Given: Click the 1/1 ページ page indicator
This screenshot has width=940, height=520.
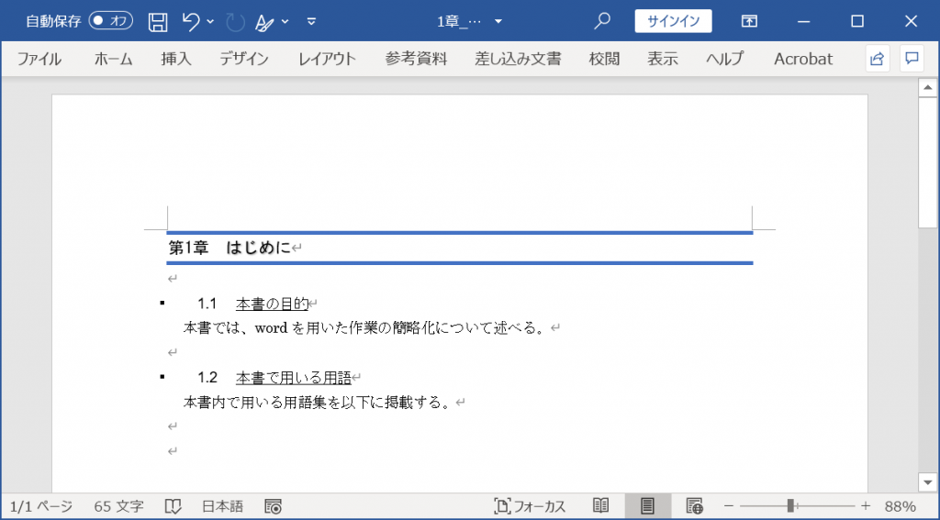Looking at the screenshot, I should click(41, 507).
